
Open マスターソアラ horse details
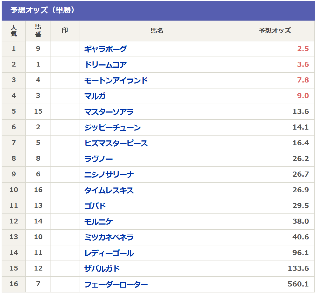pos(109,112)
